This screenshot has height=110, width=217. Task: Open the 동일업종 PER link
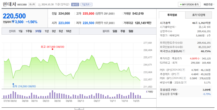click(169, 90)
